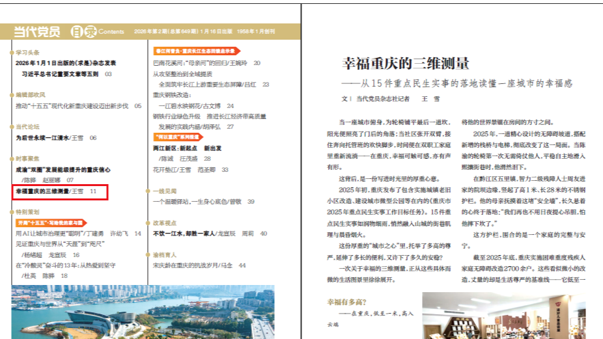The width and height of the screenshot is (603, 339).
Task: Select the 编辑部吹风 section heading
Action: click(x=30, y=94)
